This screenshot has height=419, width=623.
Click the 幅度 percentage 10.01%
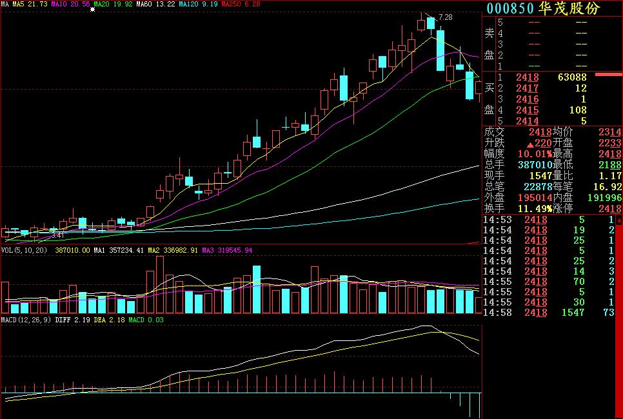pyautogui.click(x=535, y=153)
